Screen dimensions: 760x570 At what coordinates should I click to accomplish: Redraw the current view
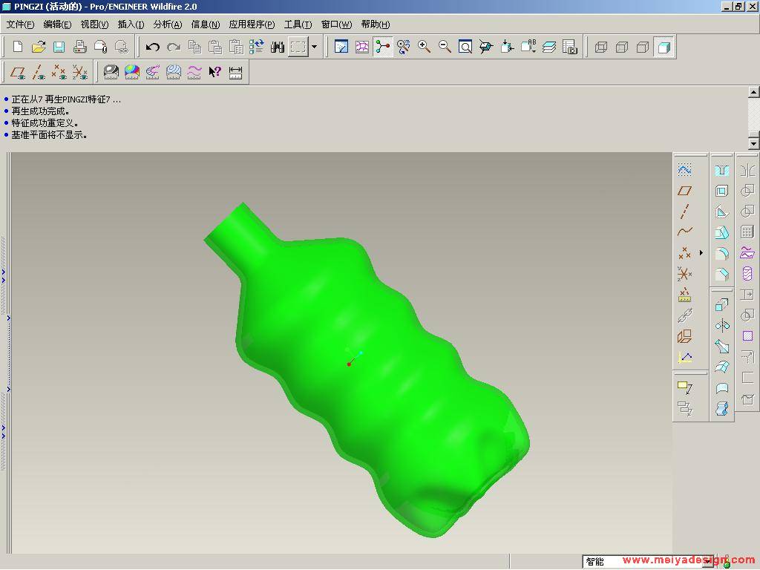tap(341, 47)
